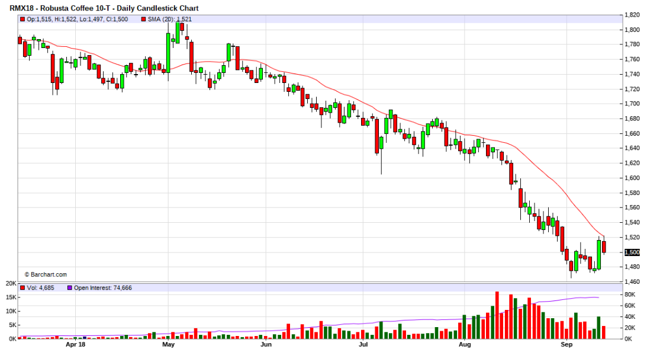Click the highlighted 1,500 current price marker
Viewport: 647px width, 352px height.
(x=632, y=252)
